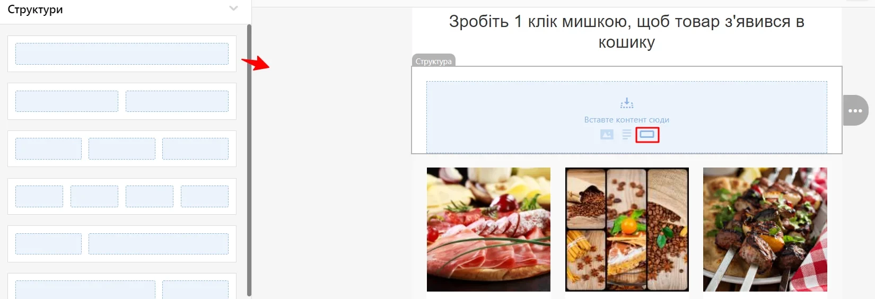Click the insert content download icon
875x299 pixels.
pyautogui.click(x=627, y=103)
